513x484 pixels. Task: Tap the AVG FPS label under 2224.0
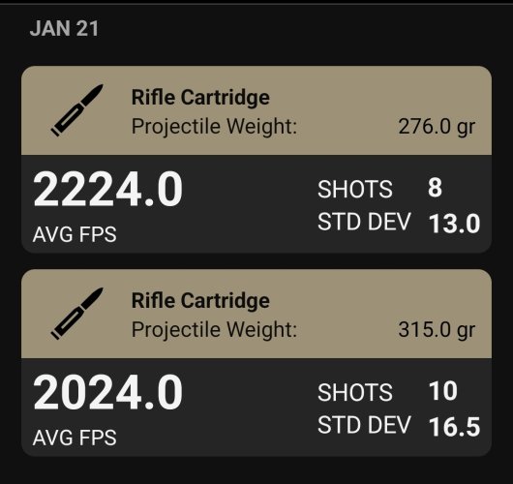point(75,234)
